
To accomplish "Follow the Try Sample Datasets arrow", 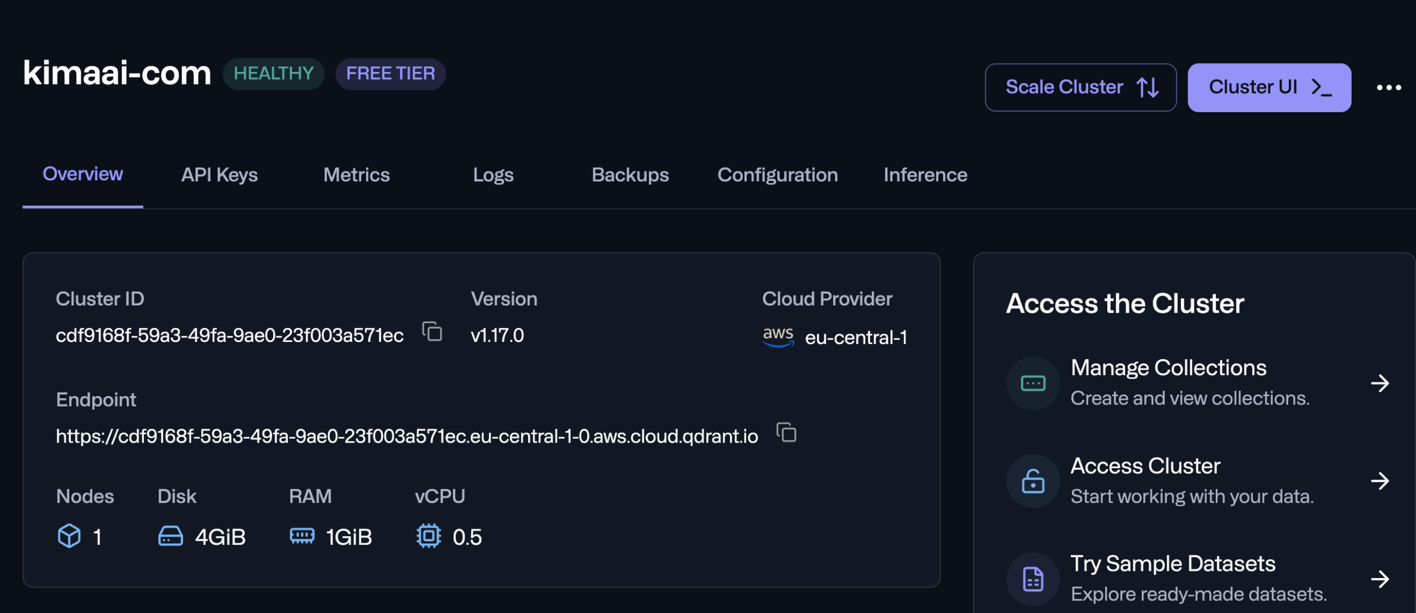I will [1380, 579].
